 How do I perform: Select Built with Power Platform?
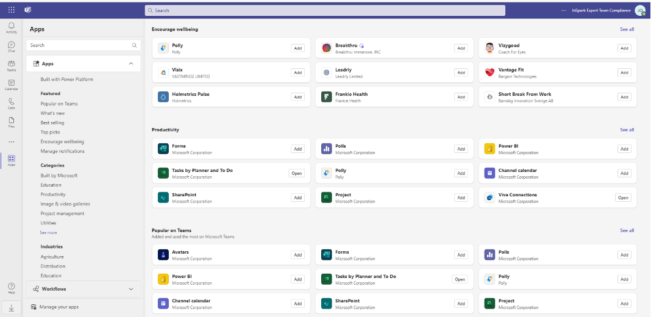click(x=67, y=79)
